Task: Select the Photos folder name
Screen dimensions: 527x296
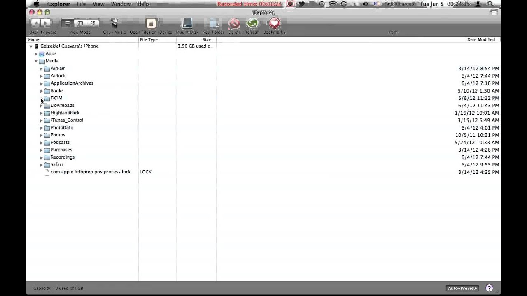Action: click(58, 135)
